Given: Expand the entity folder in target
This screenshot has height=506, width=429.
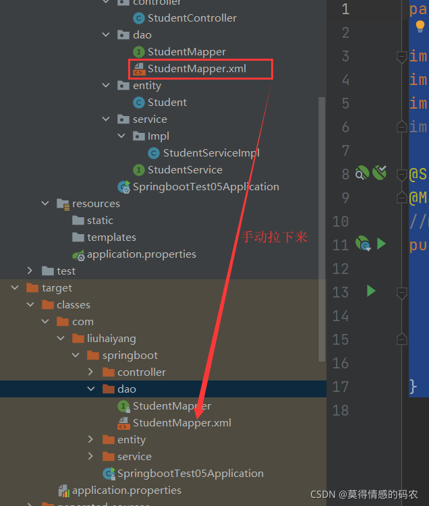Looking at the screenshot, I should 90,439.
